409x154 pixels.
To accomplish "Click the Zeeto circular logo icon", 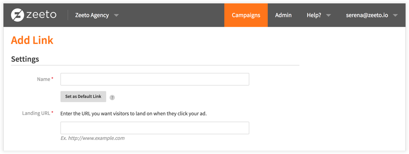I will [x=17, y=15].
